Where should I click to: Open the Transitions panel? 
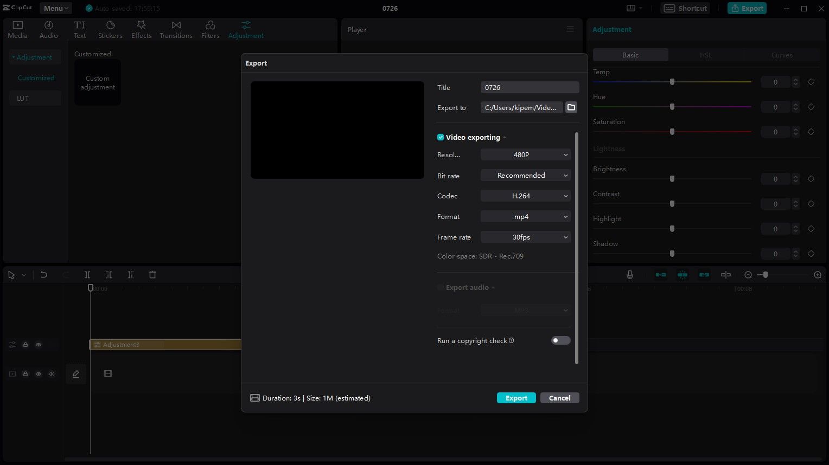point(176,29)
